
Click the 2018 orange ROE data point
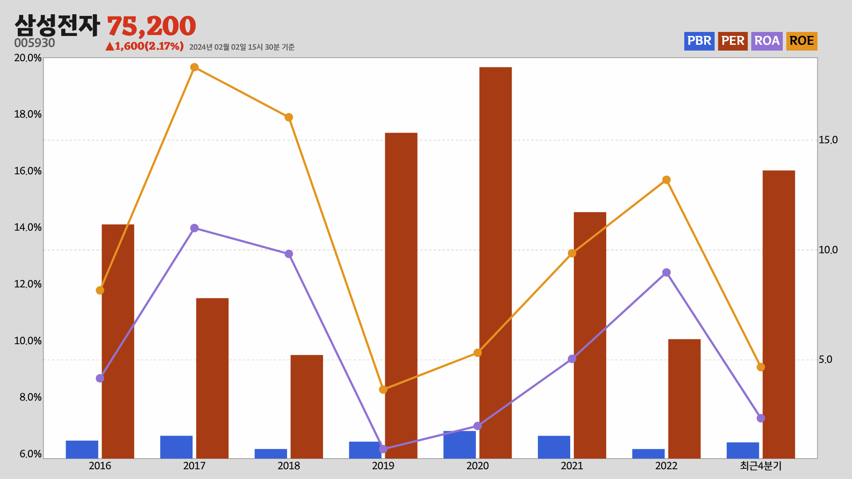(289, 118)
